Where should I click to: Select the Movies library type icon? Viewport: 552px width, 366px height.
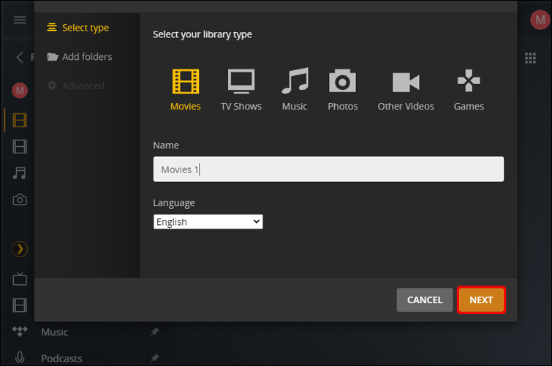[x=185, y=82]
